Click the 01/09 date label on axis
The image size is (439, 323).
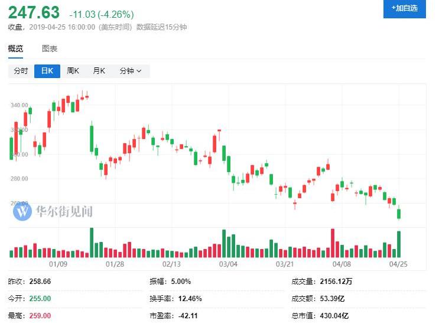click(57, 264)
